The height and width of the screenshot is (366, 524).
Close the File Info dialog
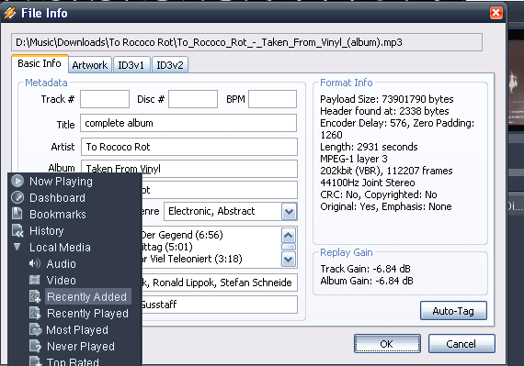coord(496,13)
